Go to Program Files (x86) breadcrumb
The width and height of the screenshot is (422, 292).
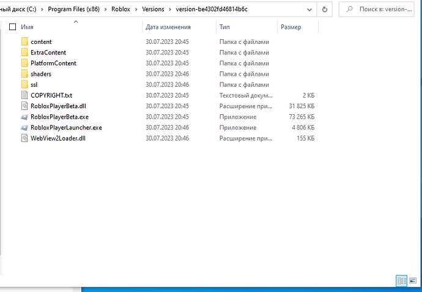click(74, 9)
